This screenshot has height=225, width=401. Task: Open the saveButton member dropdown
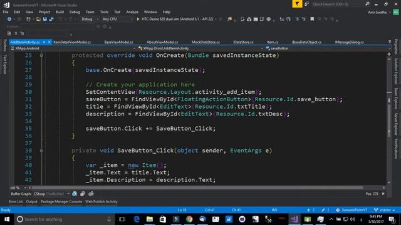[x=328, y=48]
